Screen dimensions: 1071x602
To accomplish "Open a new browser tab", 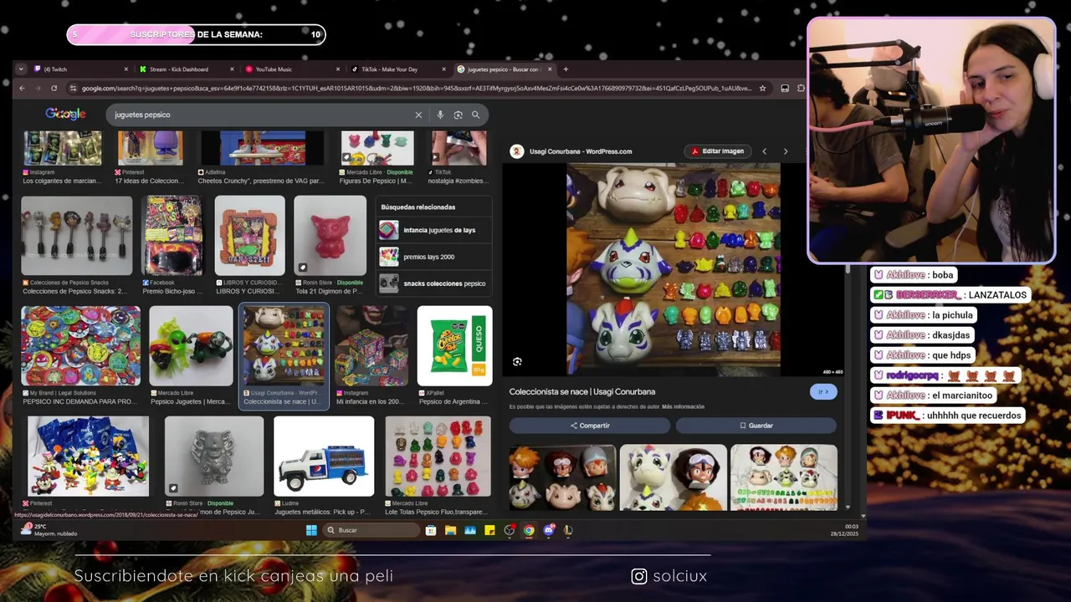I will (x=566, y=69).
